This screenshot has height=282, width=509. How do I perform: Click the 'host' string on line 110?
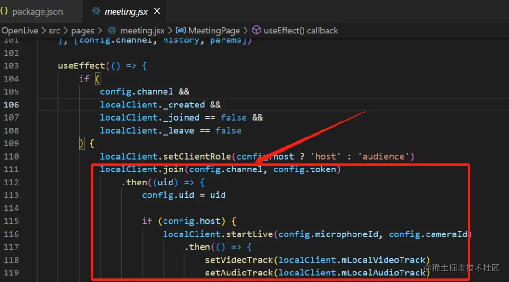[x=326, y=157]
